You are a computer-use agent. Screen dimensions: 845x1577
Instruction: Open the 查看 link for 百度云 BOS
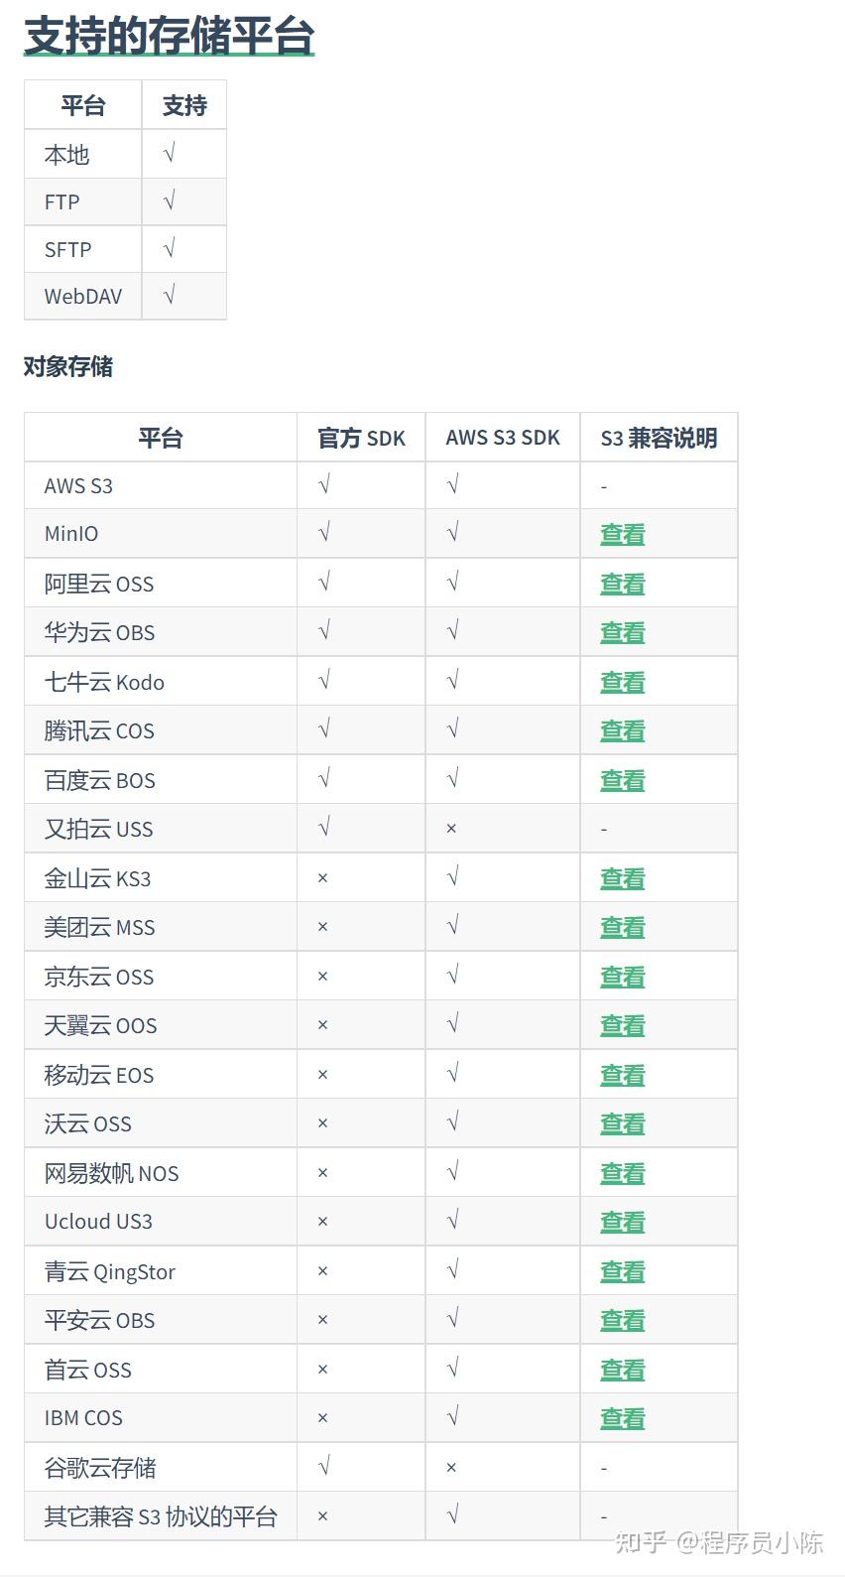(x=623, y=780)
